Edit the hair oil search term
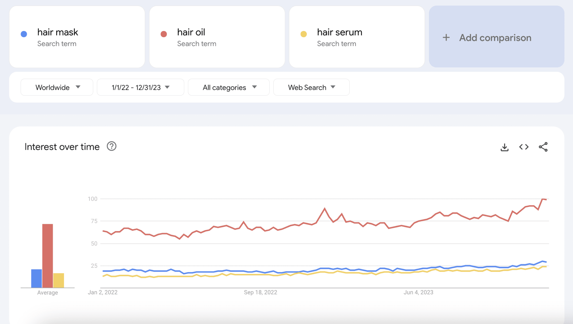573x324 pixels. pyautogui.click(x=191, y=32)
